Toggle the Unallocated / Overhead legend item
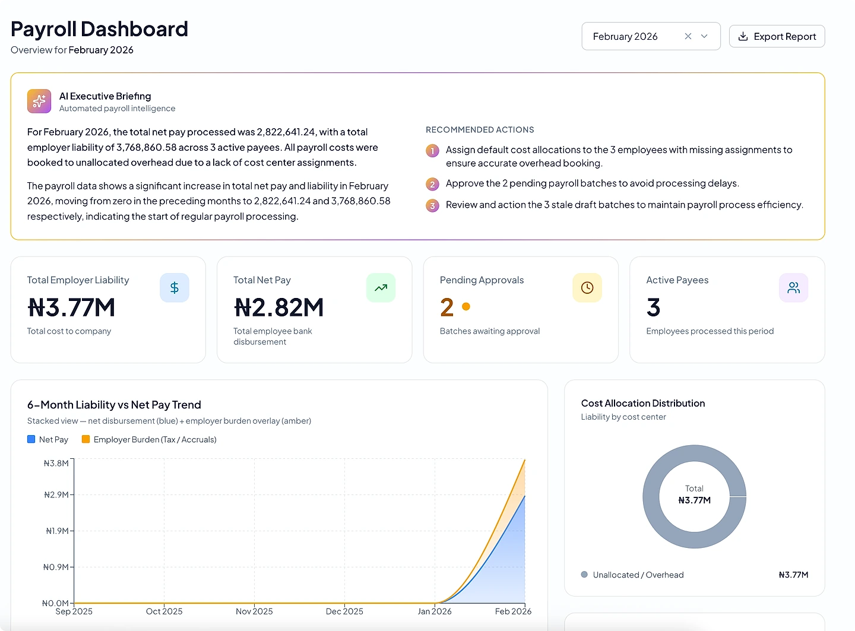 pyautogui.click(x=632, y=575)
